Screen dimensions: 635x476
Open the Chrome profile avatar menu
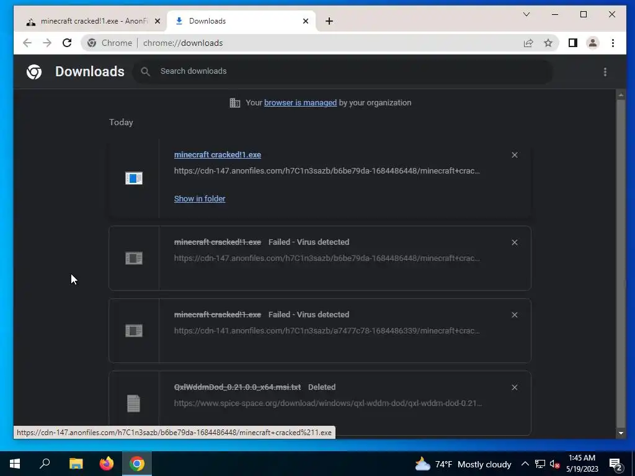592,43
